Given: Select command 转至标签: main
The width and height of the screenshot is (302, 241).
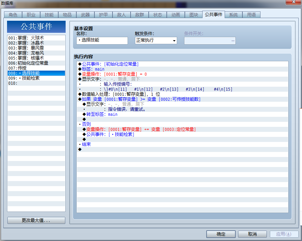Looking at the screenshot, I should click(182, 114).
